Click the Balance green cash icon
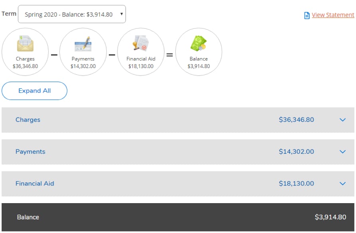The width and height of the screenshot is (356, 233). pos(198,44)
